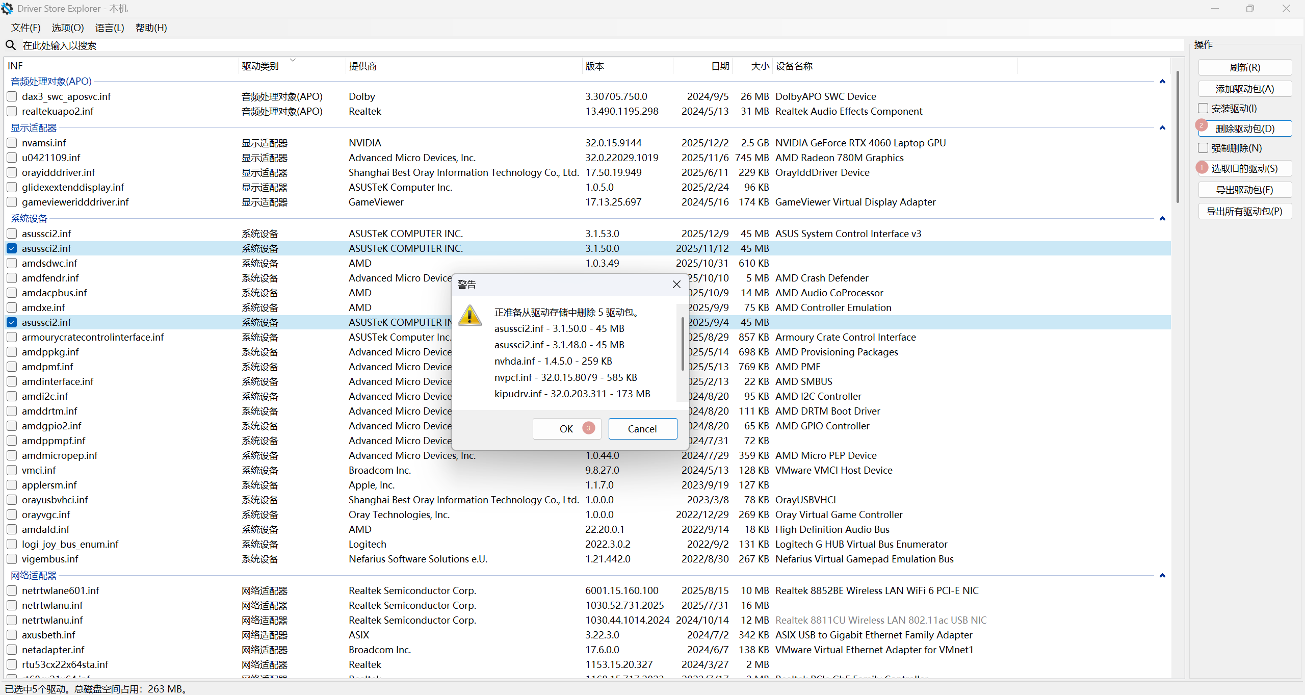Click dialog entry "nvpcf.inf - 32.0.15.8079 - 585 KB"
Viewport: 1305px width, 695px height.
coord(565,377)
